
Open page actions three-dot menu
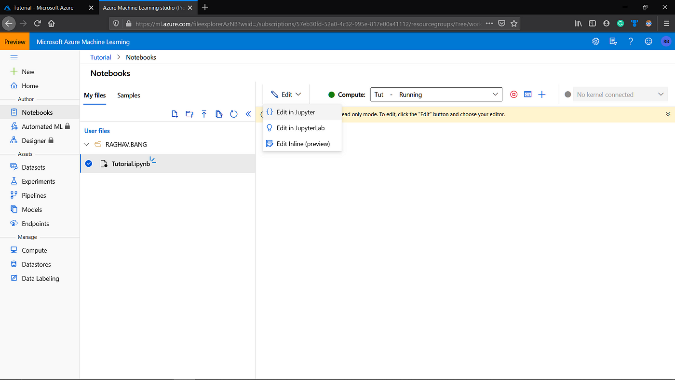pos(489,23)
